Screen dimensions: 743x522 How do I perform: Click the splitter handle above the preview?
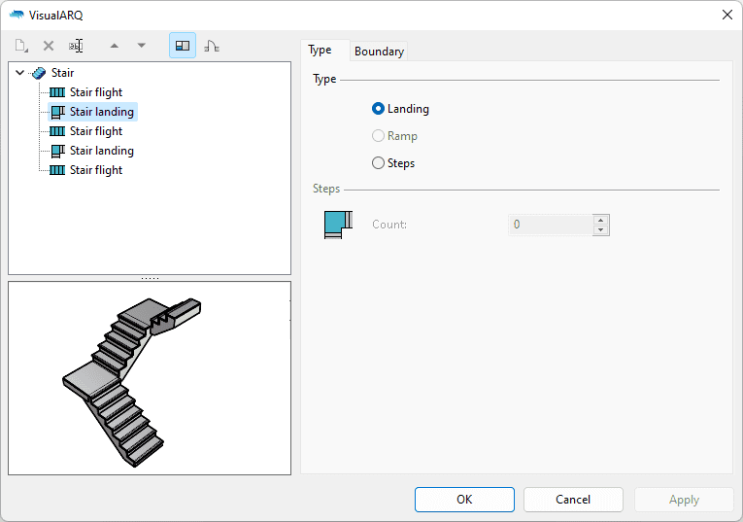coord(150,278)
